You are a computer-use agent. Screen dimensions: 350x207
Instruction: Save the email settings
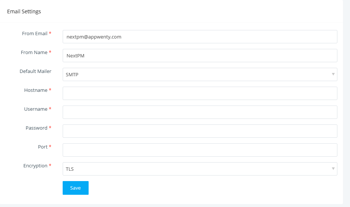pos(75,188)
